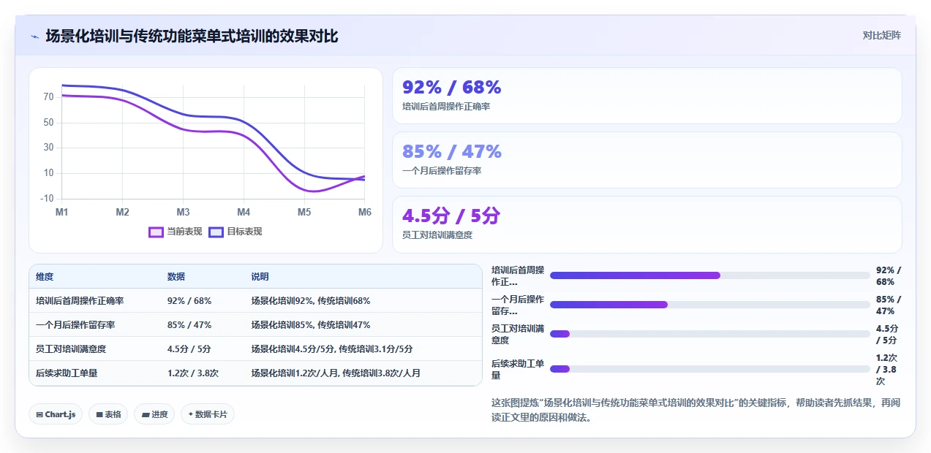Select table row 一个月后操作留存率

255,324
